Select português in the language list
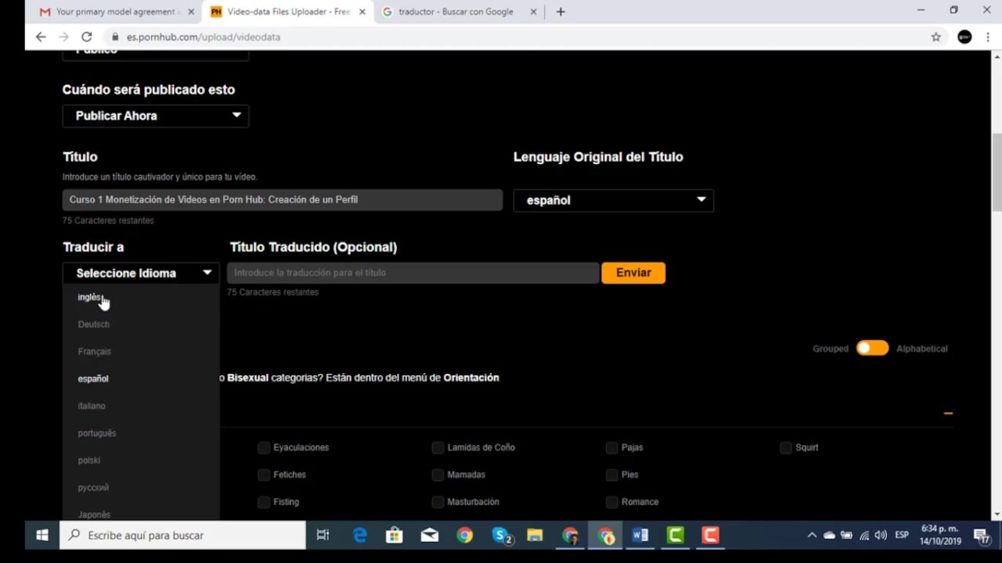Screen dimensions: 1002x563 coord(97,433)
